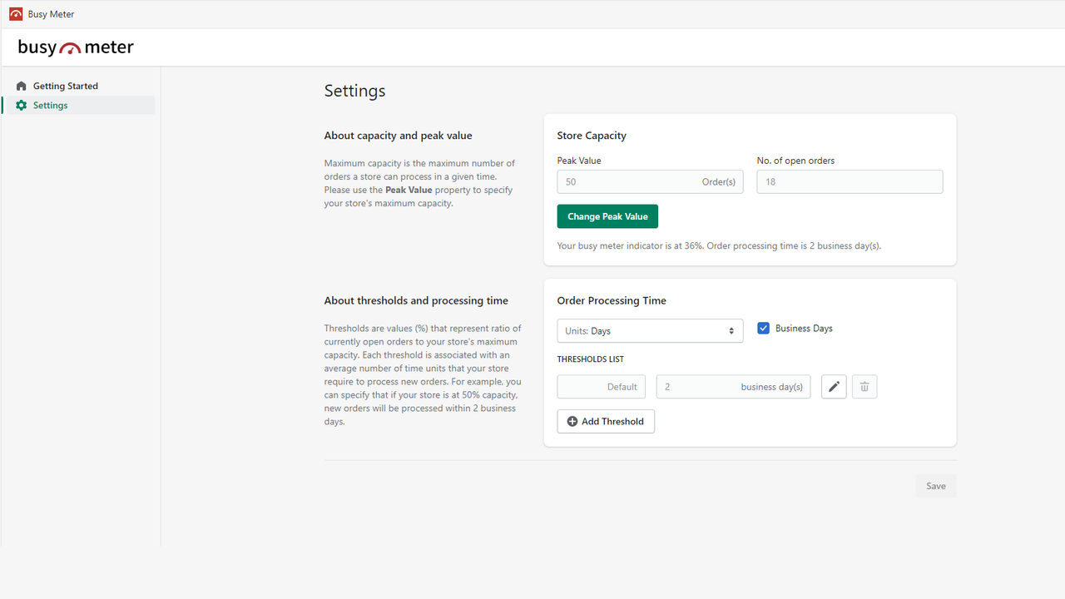Screen dimensions: 1065x599
Task: Click the Getting Started home icon
Action: [22, 86]
